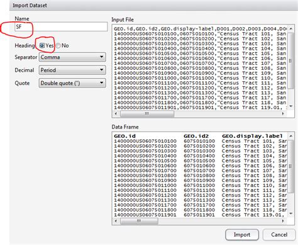
Task: Click the Input File horizontal scrollbar thumb
Action: click(x=147, y=113)
